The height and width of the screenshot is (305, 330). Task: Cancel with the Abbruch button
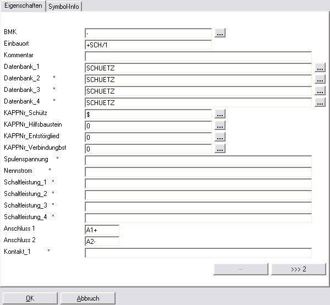click(x=88, y=298)
